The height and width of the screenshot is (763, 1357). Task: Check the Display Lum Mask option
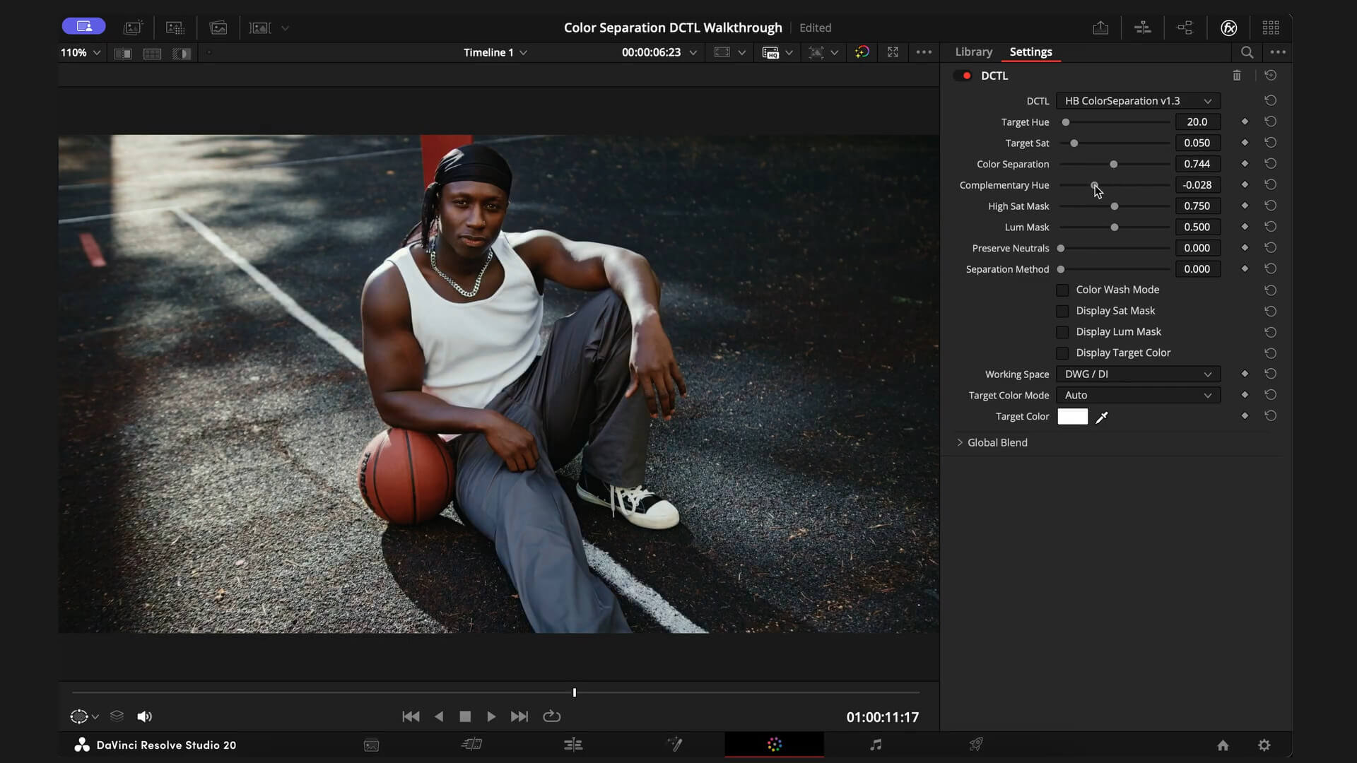tap(1062, 332)
